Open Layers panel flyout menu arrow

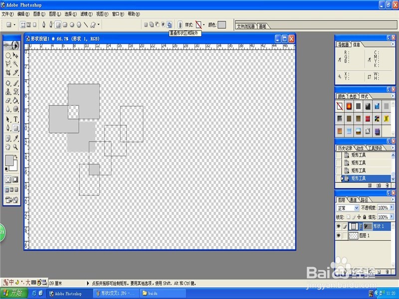click(393, 199)
